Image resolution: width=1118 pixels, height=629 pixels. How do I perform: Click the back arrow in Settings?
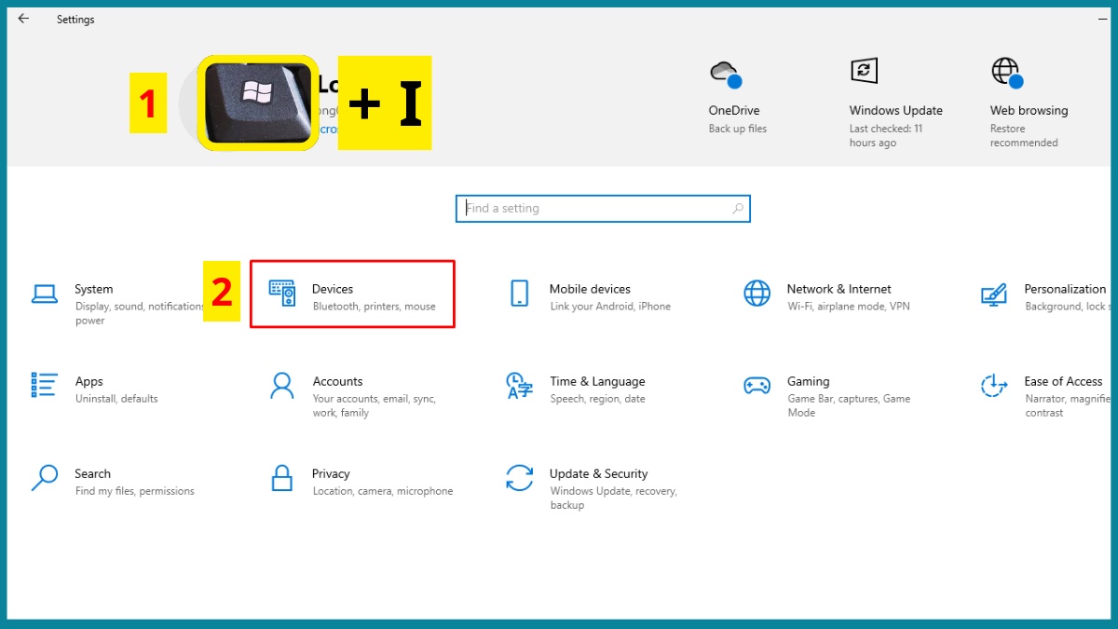pyautogui.click(x=22, y=19)
